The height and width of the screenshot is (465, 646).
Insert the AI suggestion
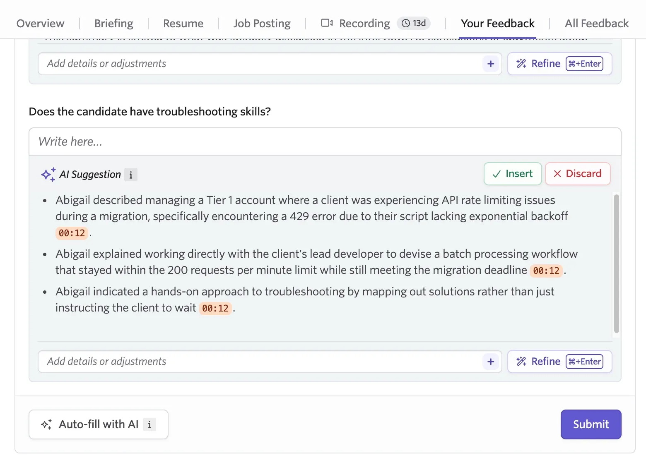click(x=513, y=174)
